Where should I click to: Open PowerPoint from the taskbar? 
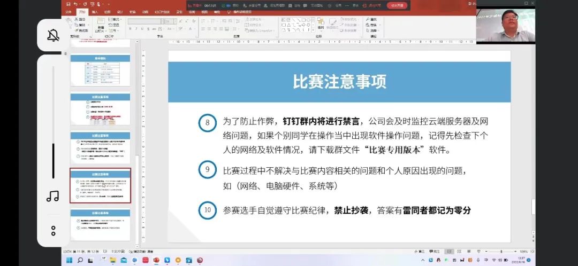156,260
